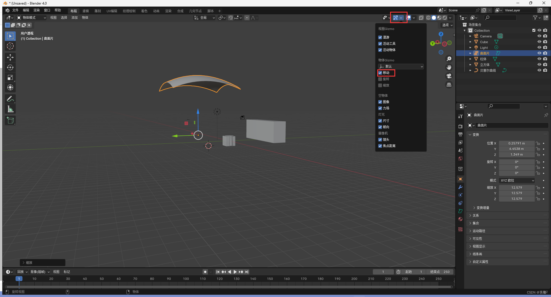Expand the 运动路径 section
Image resolution: width=551 pixels, height=297 pixels.
coord(480,231)
